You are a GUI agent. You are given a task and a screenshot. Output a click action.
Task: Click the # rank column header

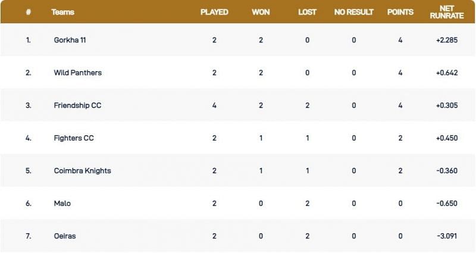click(x=28, y=12)
